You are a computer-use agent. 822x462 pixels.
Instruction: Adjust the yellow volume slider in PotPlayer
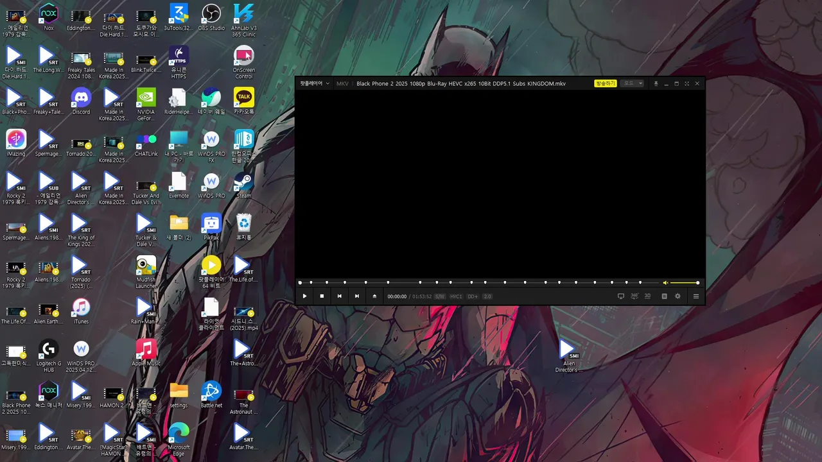685,283
